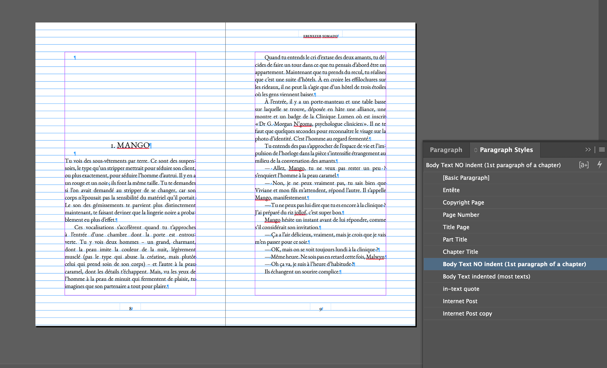
Task: Select the Entête paragraph style
Action: (451, 190)
